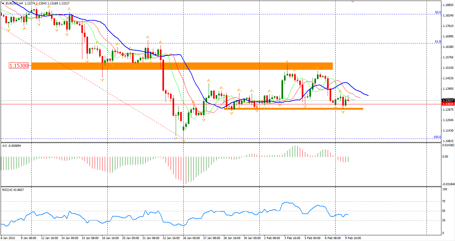Click the 27 Jan 08:00 time label
The width and height of the screenshot is (455, 241).
point(212,238)
